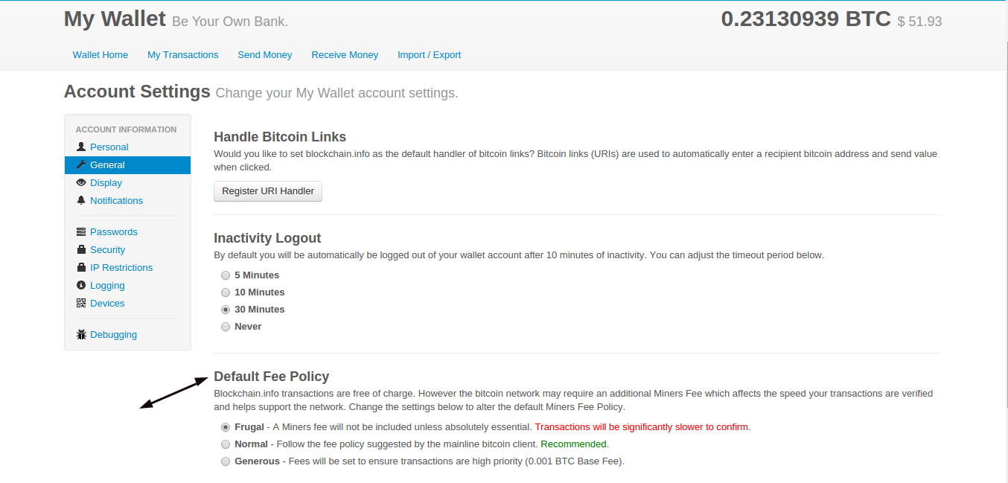Click the Handle Bitcoin Links heading
The height and width of the screenshot is (483, 1008).
280,137
